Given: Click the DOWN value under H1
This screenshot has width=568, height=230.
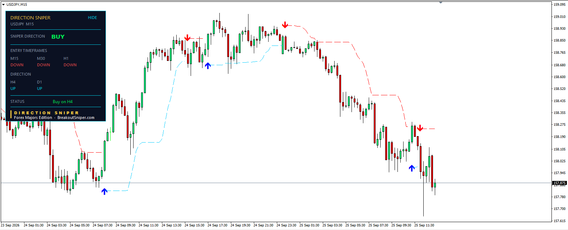Looking at the screenshot, I should (x=70, y=65).
